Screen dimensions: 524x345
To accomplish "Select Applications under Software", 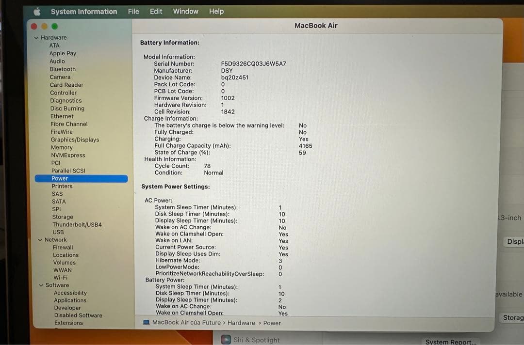I will tap(70, 300).
